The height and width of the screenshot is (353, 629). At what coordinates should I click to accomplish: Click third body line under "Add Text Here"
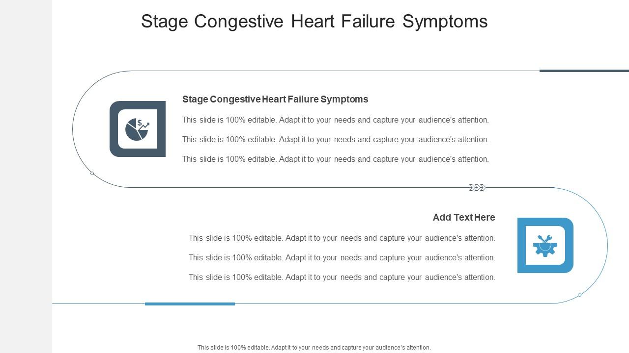click(342, 277)
